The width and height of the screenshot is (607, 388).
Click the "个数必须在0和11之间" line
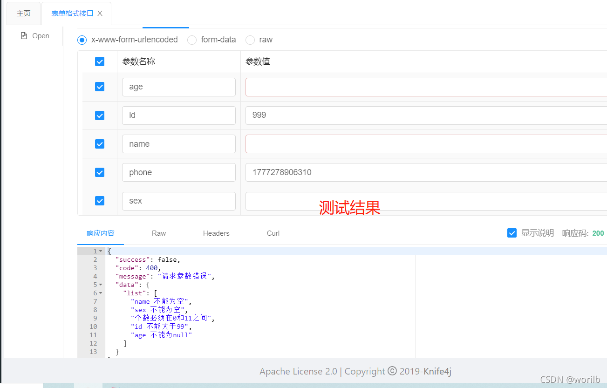click(x=173, y=318)
